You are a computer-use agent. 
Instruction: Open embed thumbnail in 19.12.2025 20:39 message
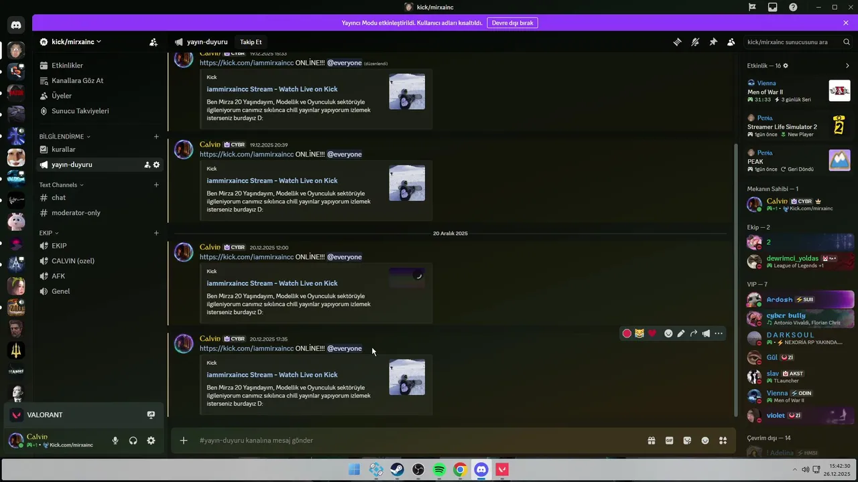(x=407, y=183)
